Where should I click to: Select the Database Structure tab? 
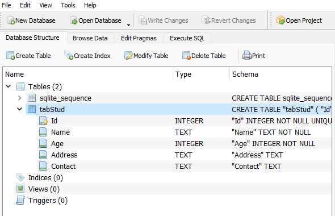[32, 38]
